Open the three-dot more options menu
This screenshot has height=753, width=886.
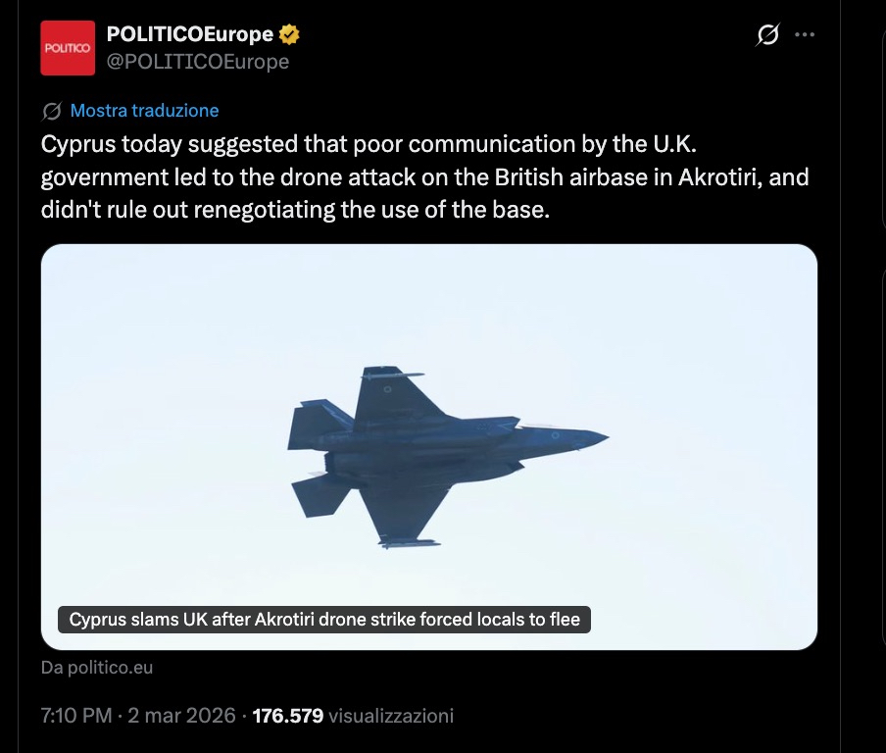[x=805, y=35]
